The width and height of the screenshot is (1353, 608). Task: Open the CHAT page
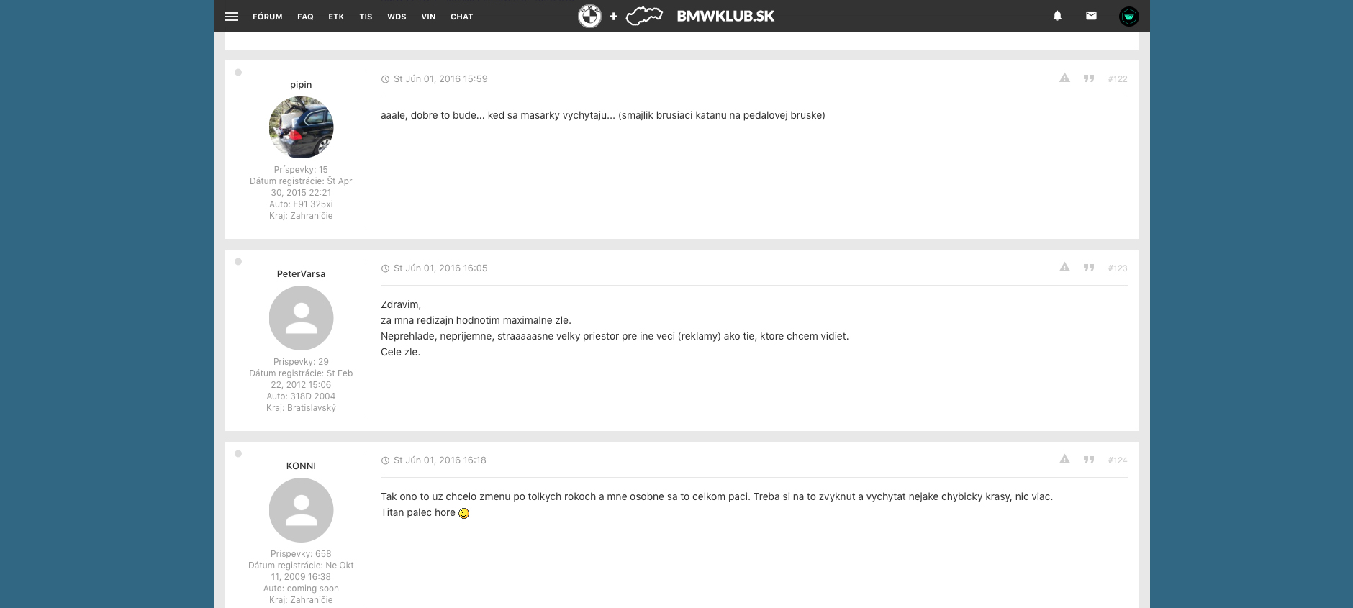tap(461, 17)
